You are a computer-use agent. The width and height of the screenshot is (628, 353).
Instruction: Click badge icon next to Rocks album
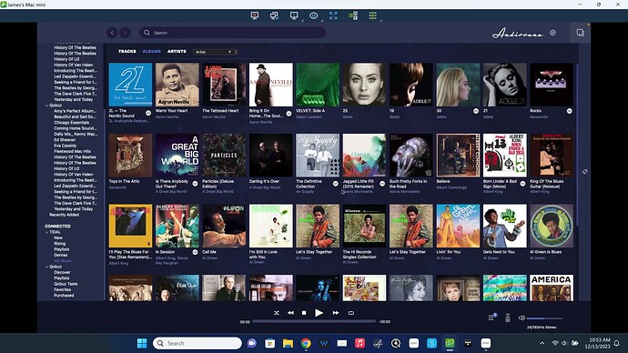(x=569, y=111)
